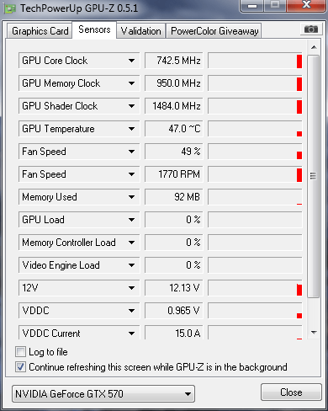Open the Validation tab

pyautogui.click(x=140, y=31)
